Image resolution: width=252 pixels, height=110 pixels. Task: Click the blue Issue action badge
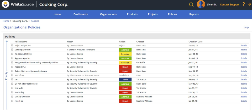[x=125, y=80]
